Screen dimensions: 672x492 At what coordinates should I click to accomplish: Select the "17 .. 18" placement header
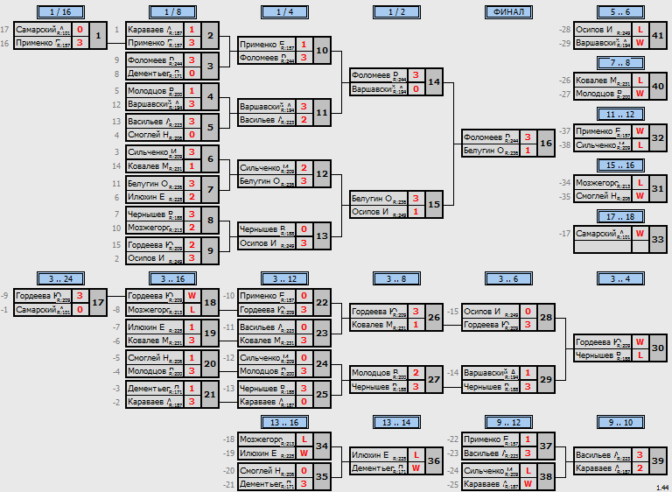tap(620, 216)
